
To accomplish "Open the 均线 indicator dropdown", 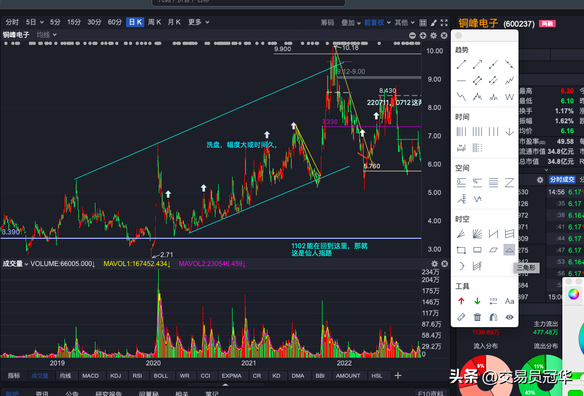I will pos(47,34).
